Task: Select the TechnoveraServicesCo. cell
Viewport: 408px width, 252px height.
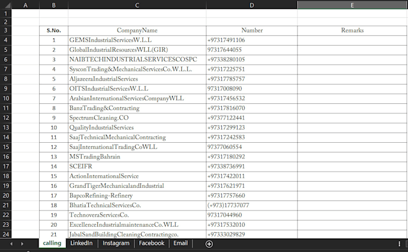Action: tap(137, 215)
